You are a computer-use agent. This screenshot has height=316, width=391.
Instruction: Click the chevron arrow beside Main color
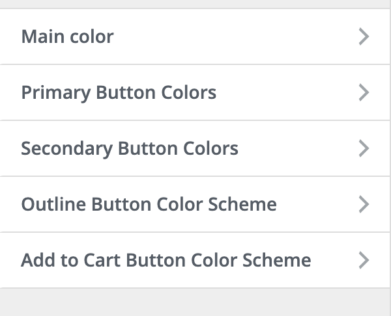click(x=364, y=36)
